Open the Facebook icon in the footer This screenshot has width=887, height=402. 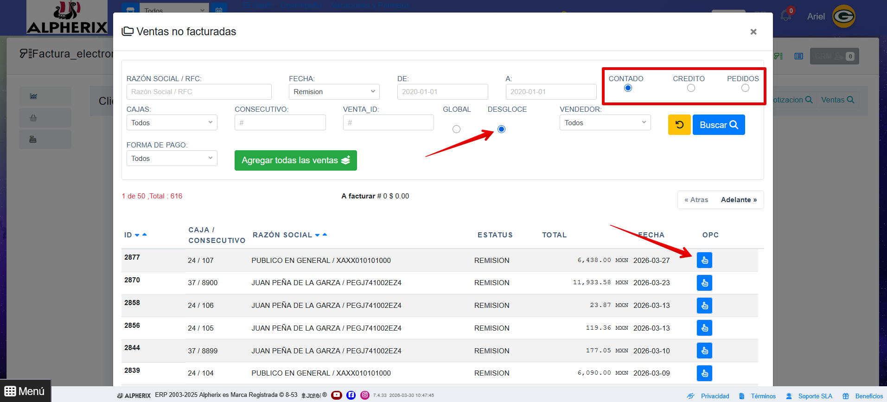[x=351, y=395]
